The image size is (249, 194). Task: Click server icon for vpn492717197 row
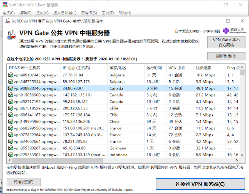(x=11, y=102)
